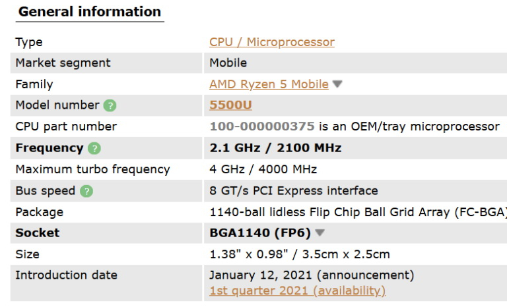Click the 1st quarter 2021 availability link
The height and width of the screenshot is (307, 507).
pos(297,291)
